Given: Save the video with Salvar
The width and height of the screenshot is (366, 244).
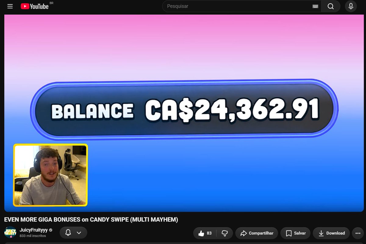Looking at the screenshot, I should click(296, 233).
